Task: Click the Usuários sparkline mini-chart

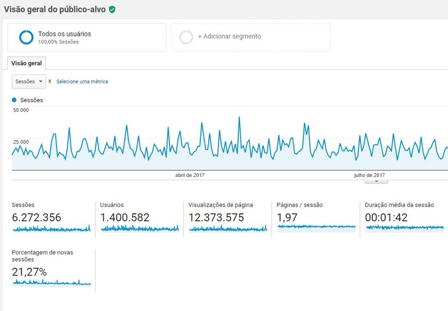Action: point(139,228)
